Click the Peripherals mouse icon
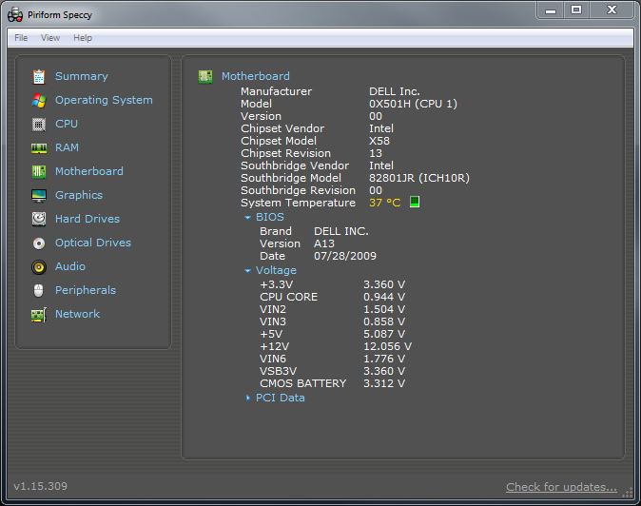The width and height of the screenshot is (641, 506). 39,290
